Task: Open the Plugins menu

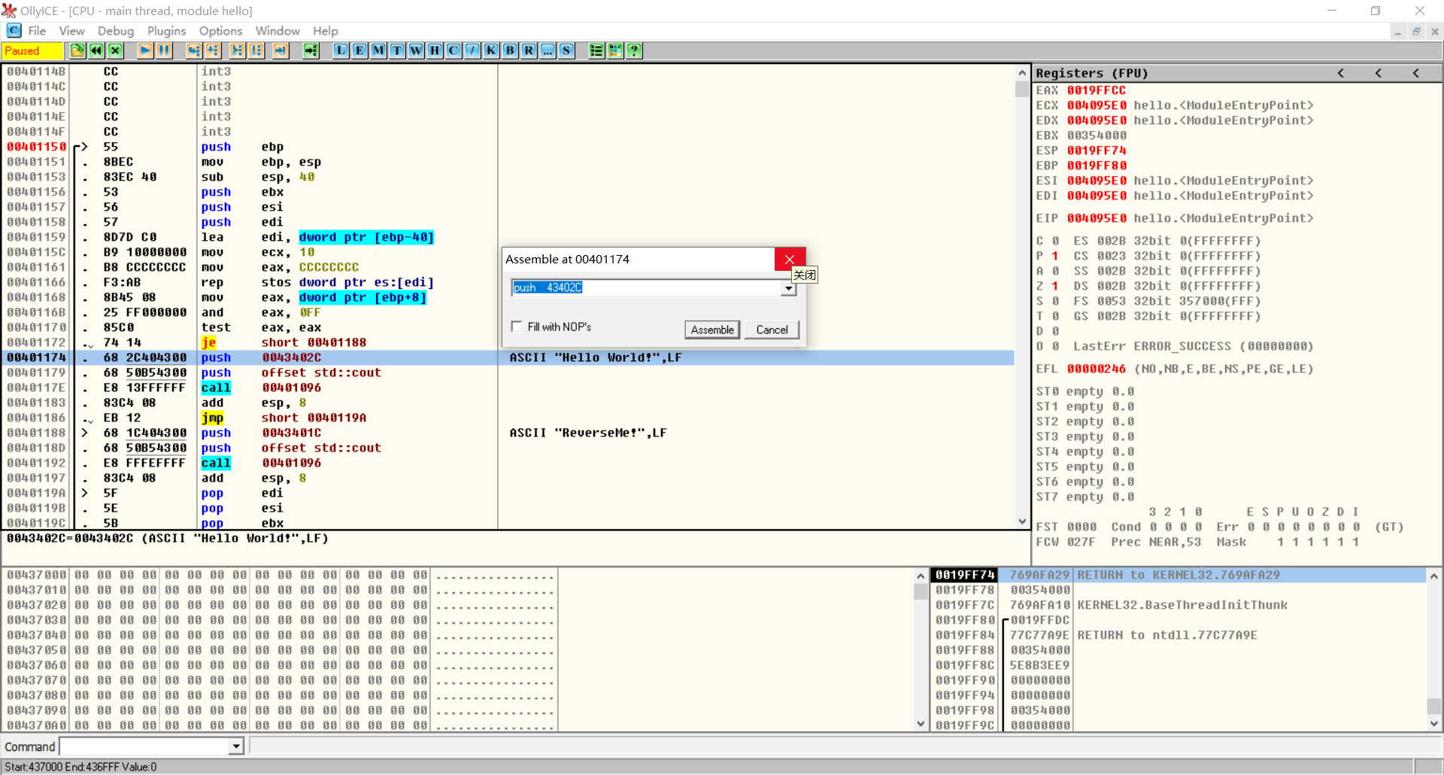Action: tap(166, 31)
